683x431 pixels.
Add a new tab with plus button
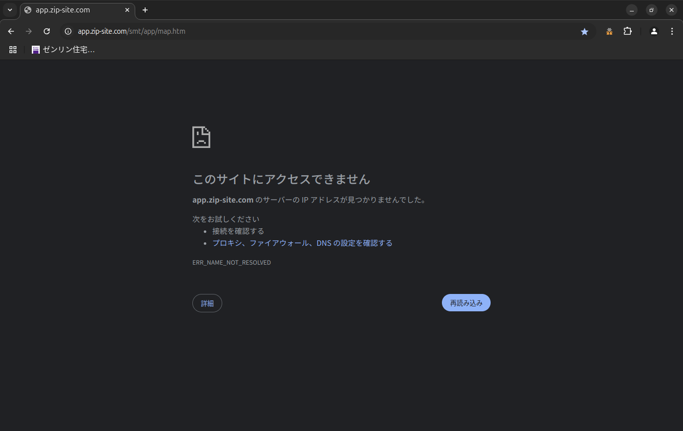coord(145,10)
